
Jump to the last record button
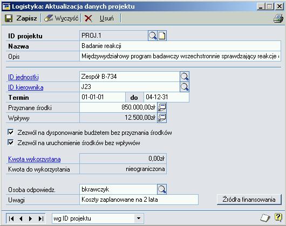[x=41, y=218]
